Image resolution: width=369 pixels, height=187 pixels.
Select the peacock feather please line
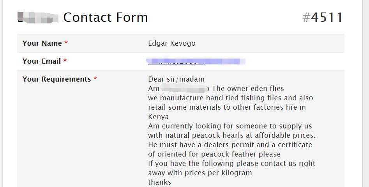[214, 154]
